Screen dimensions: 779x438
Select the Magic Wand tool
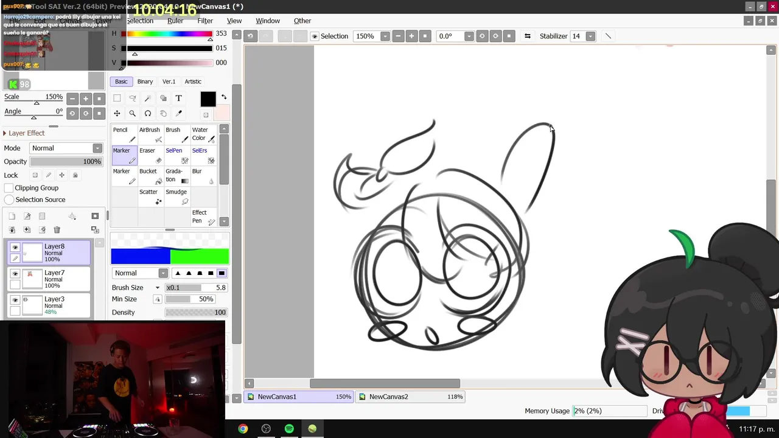148,98
